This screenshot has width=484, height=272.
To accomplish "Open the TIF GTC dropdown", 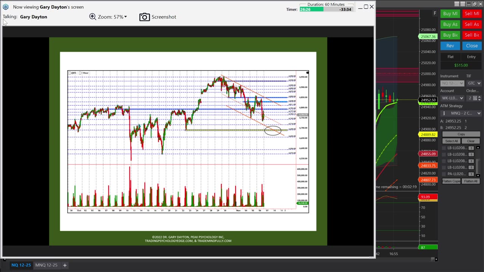I will coord(473,83).
